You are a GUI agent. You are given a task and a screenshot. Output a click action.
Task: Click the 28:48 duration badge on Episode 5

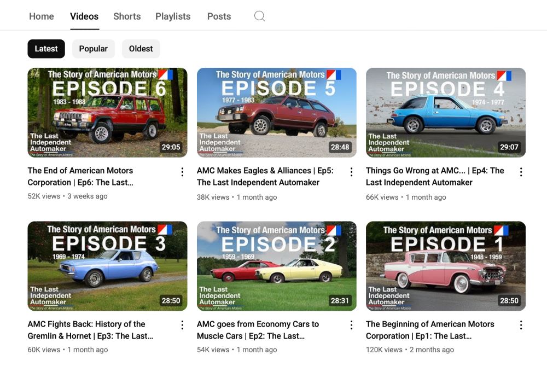point(340,147)
